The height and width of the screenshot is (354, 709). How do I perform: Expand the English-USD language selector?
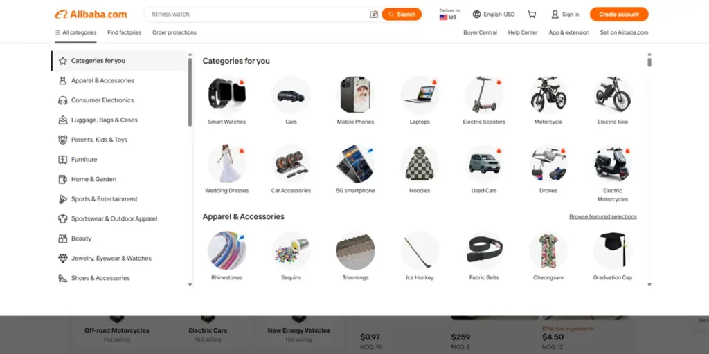494,15
